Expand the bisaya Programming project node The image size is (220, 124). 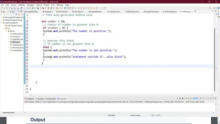click(x=1, y=20)
